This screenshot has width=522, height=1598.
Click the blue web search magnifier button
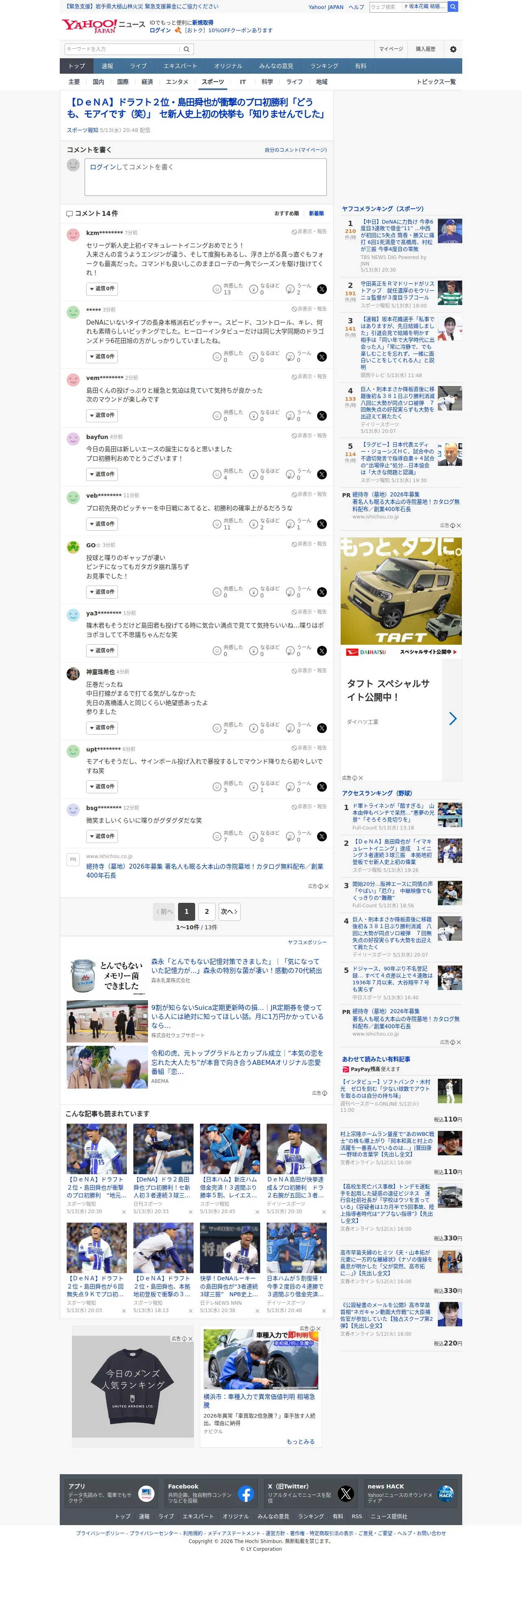(453, 7)
